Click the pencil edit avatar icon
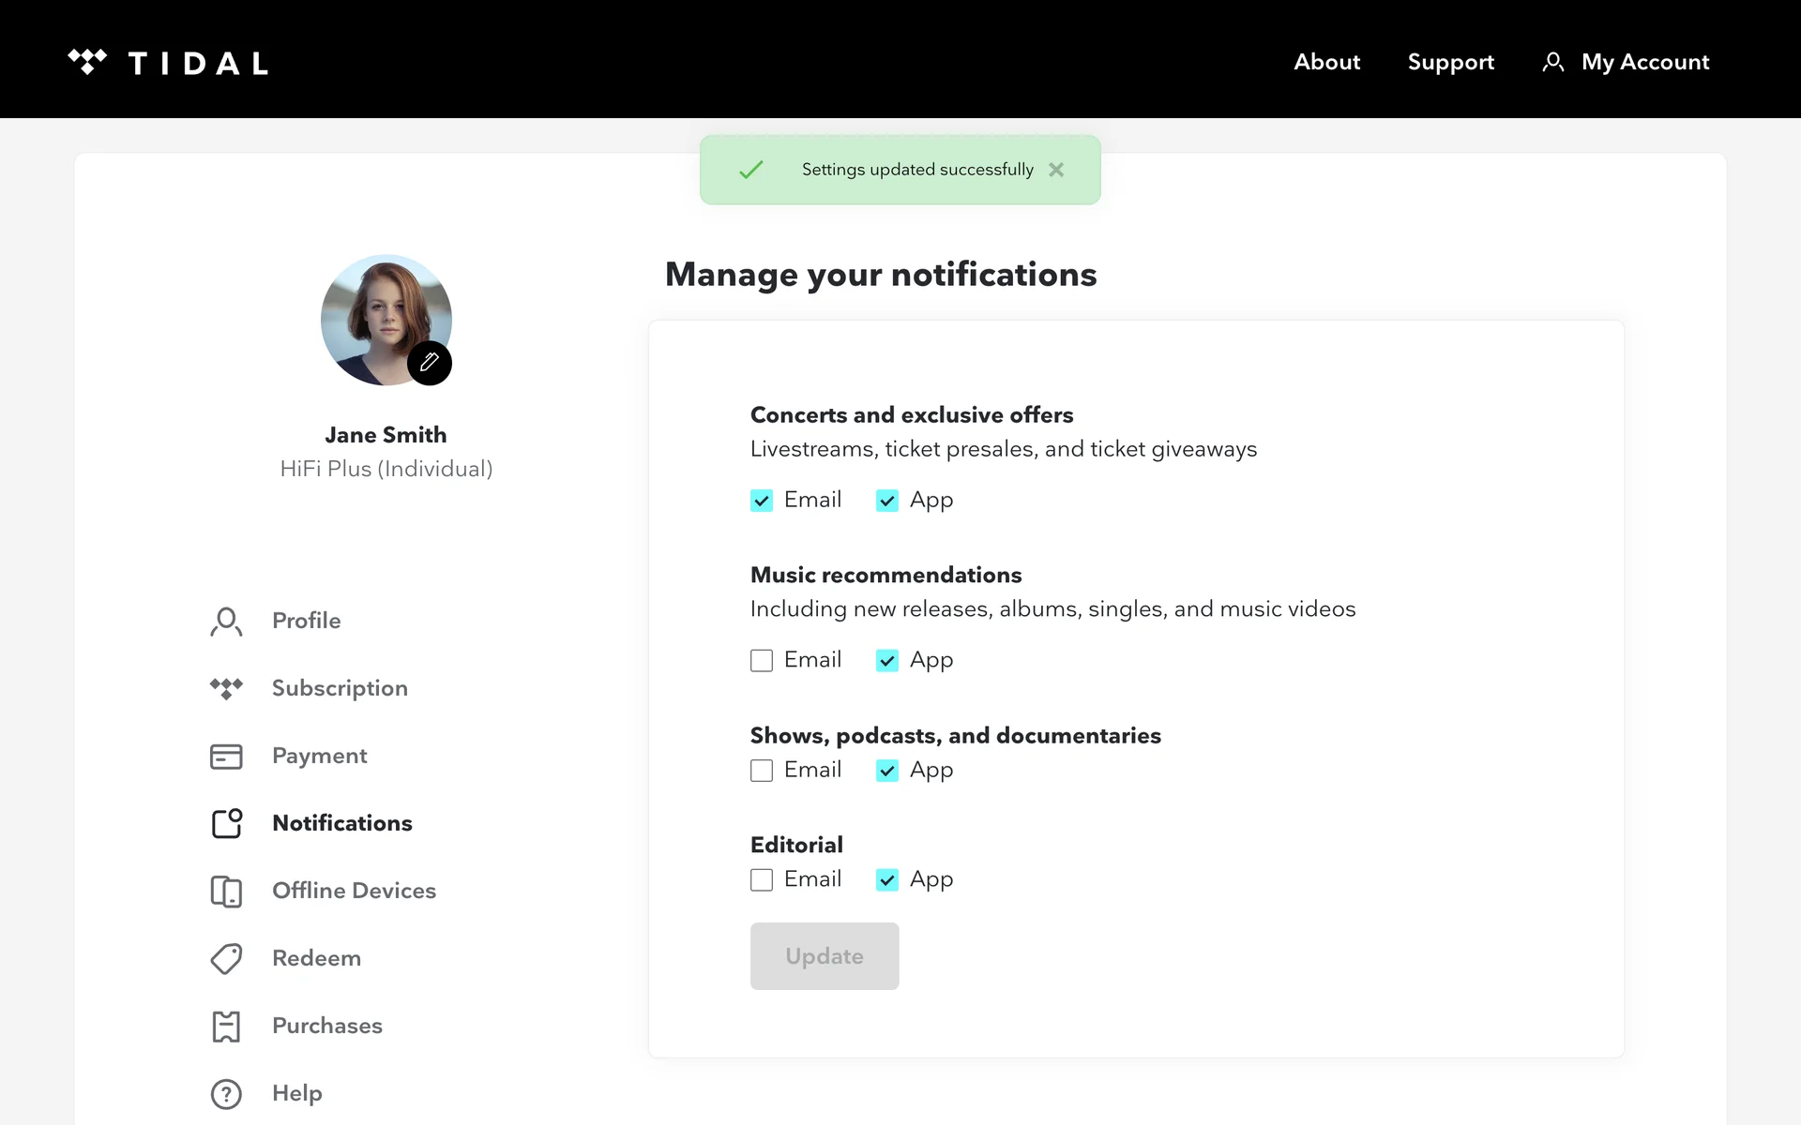 pyautogui.click(x=430, y=363)
